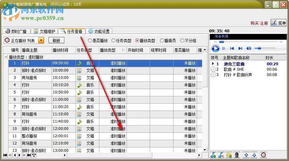Click the horizontal scrollbar right arrow
This screenshot has width=289, height=161.
pyautogui.click(x=199, y=155)
